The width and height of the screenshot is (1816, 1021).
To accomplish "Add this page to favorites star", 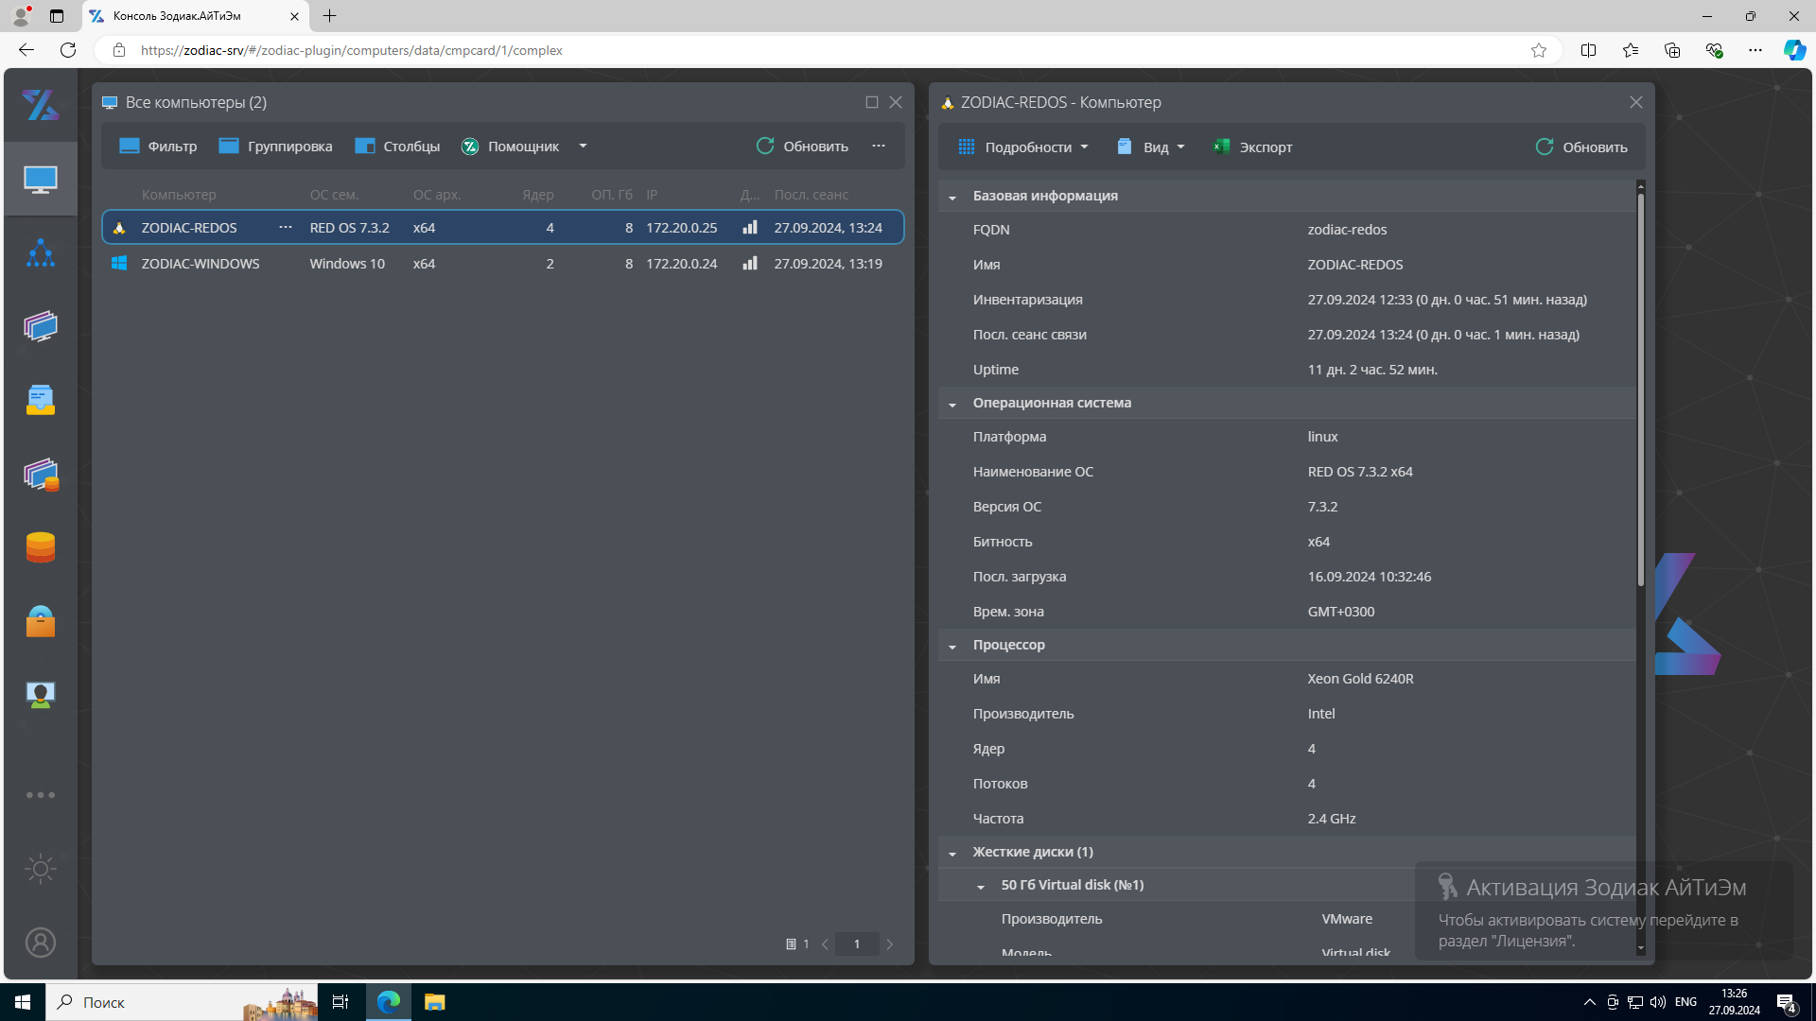I will click(1539, 50).
